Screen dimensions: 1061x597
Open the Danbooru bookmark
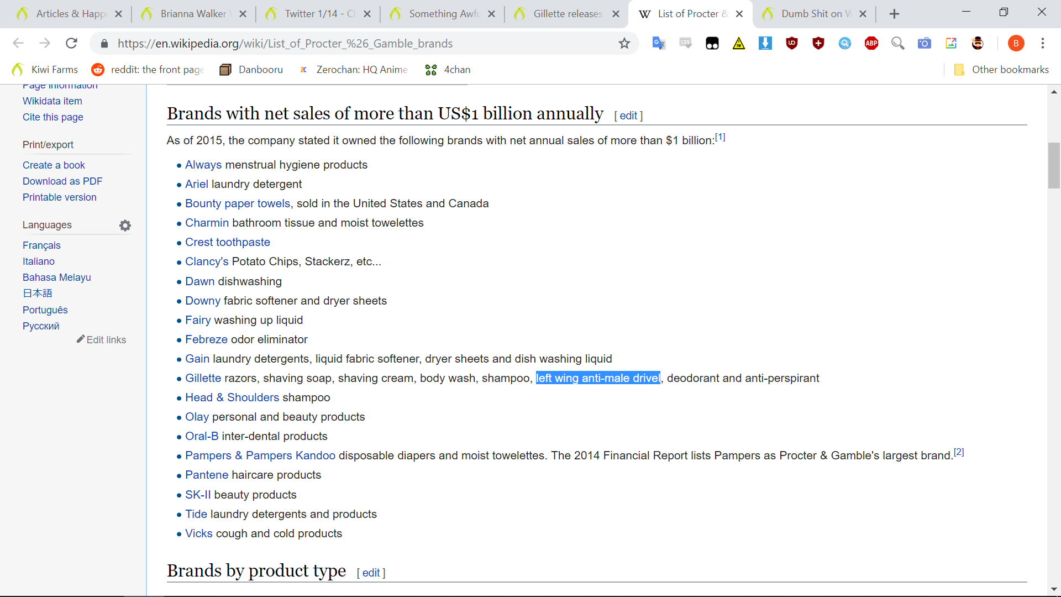click(x=251, y=70)
